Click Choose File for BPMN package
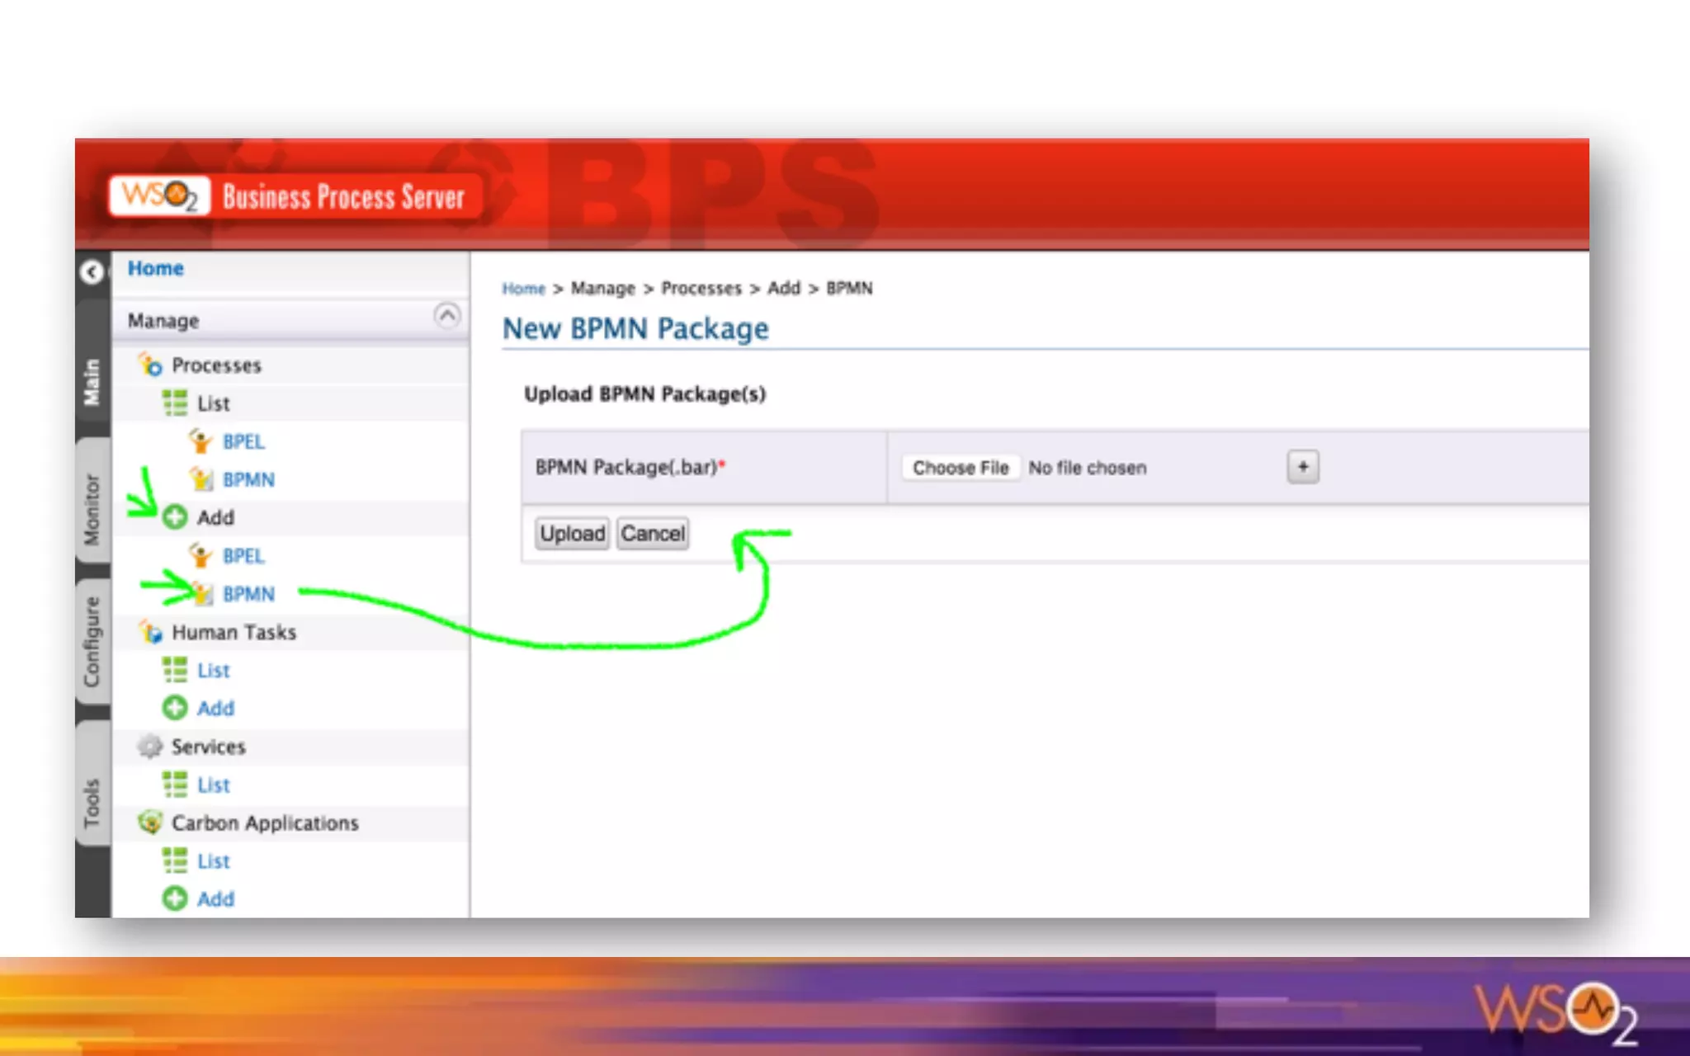This screenshot has width=1690, height=1056. click(x=960, y=468)
